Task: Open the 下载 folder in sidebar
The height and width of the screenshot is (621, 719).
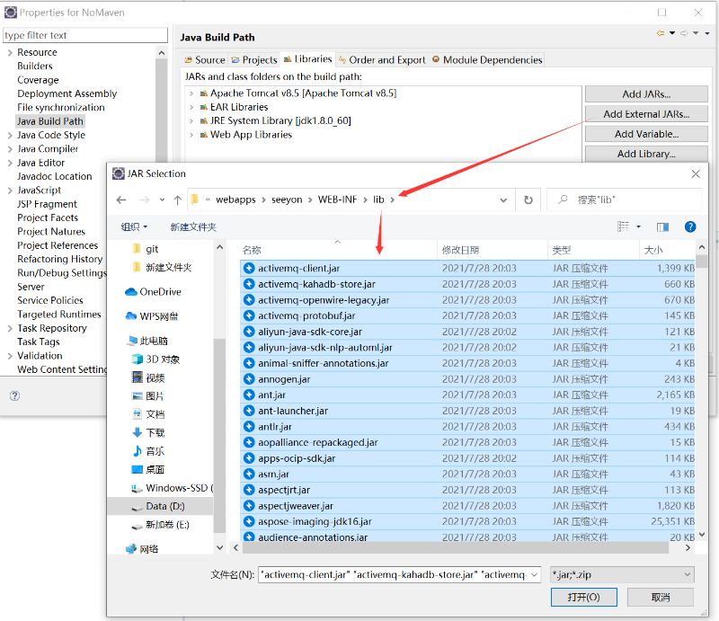Action: [x=155, y=432]
